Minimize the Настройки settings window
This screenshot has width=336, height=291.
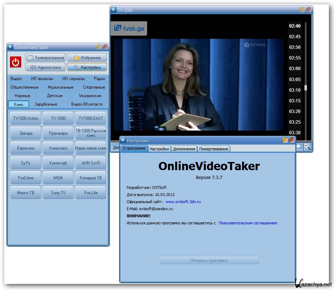[x=285, y=140]
